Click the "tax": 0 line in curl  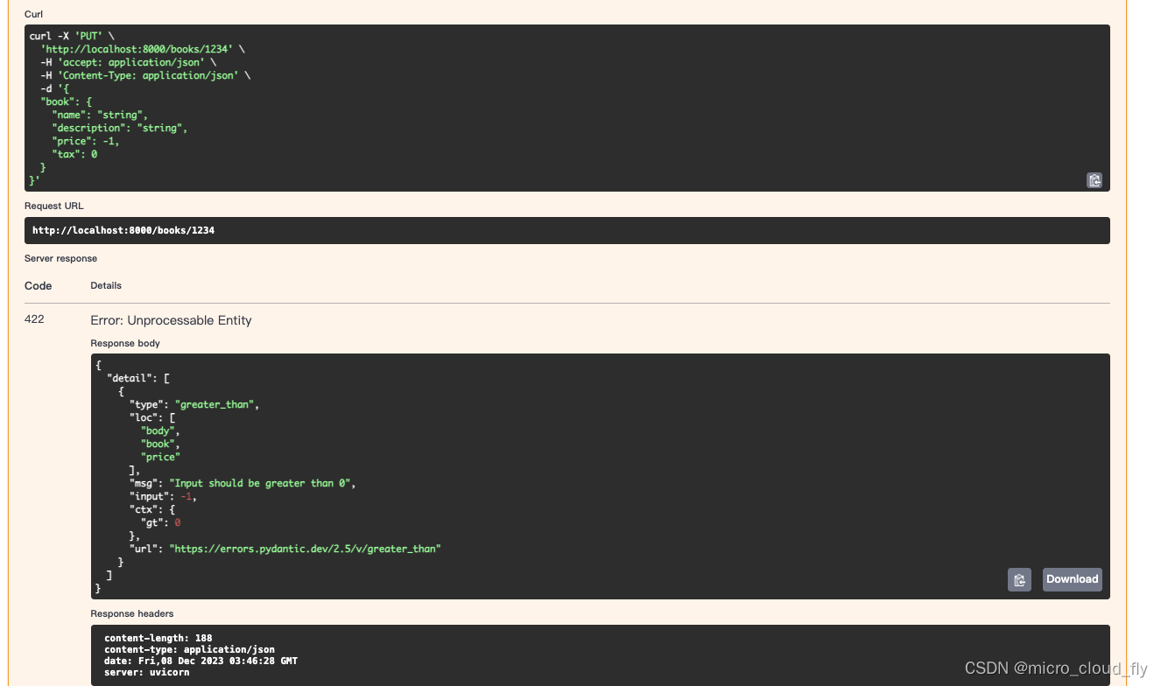[74, 154]
